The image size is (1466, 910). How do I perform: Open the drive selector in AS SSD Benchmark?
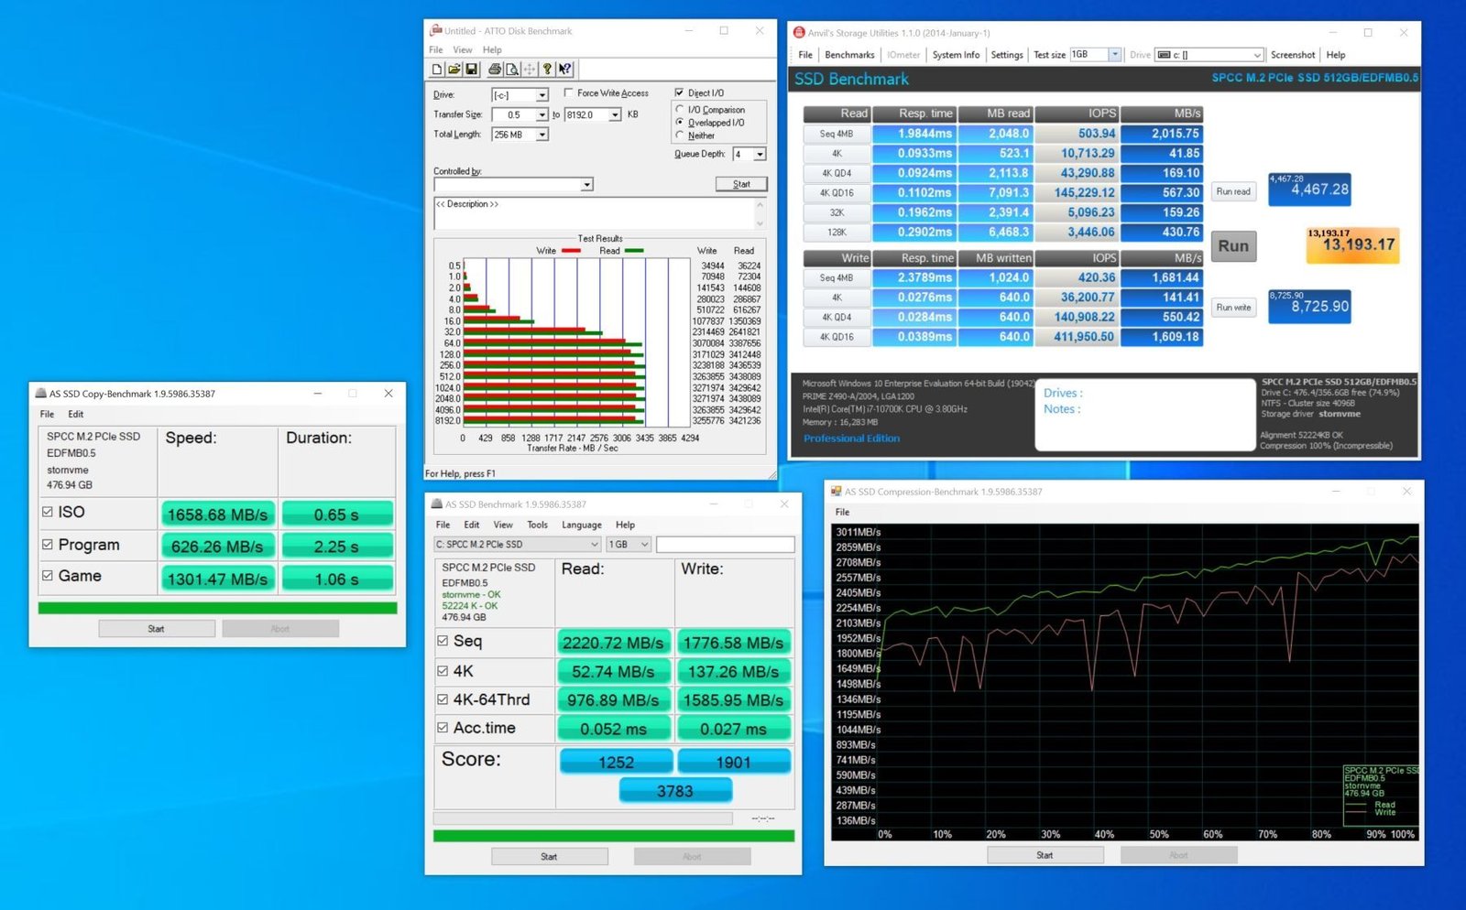point(517,545)
